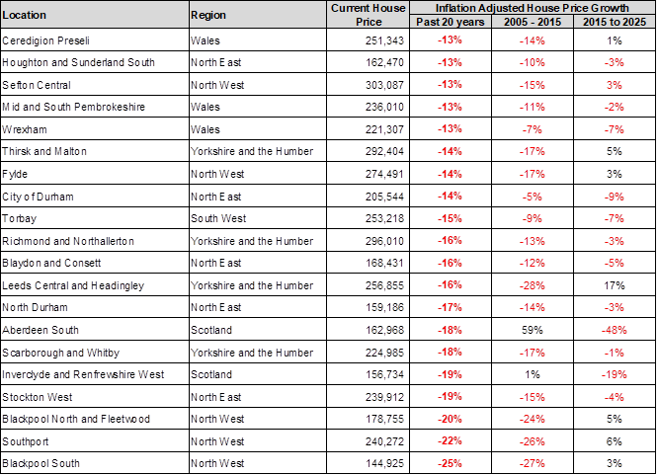Viewport: 657px width, 475px height.
Task: Click the 2005 - 2015 column subheader
Action: tap(533, 21)
